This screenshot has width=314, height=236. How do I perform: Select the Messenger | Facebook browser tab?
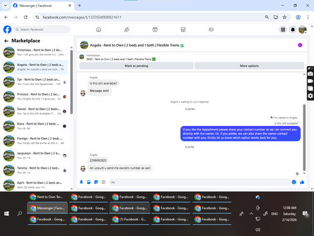point(42,6)
